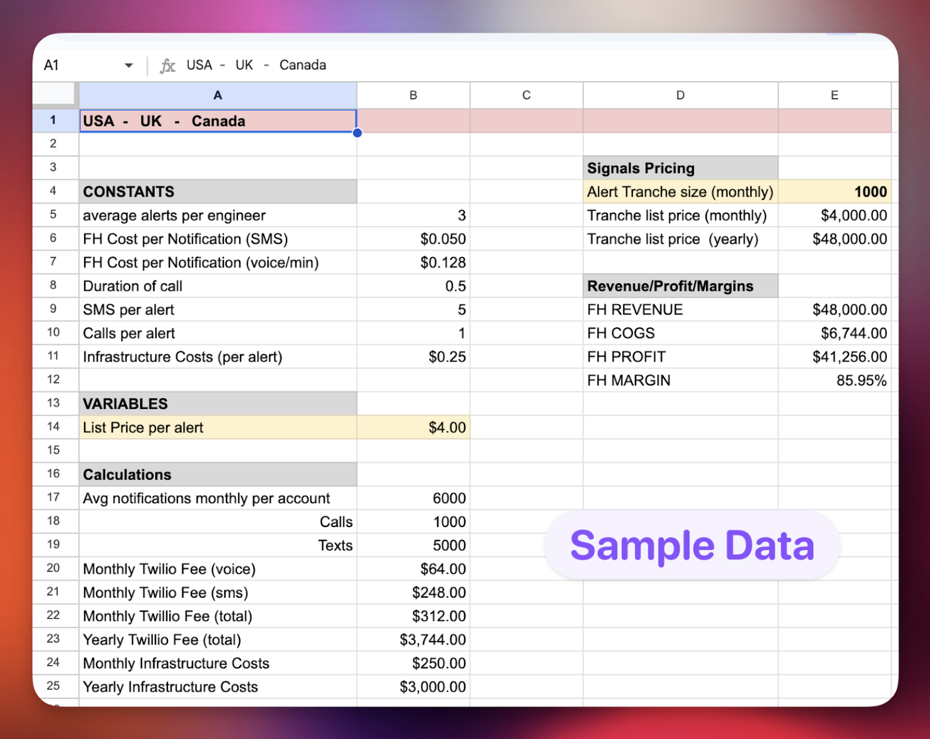Click the $0.050 value cell

[413, 239]
